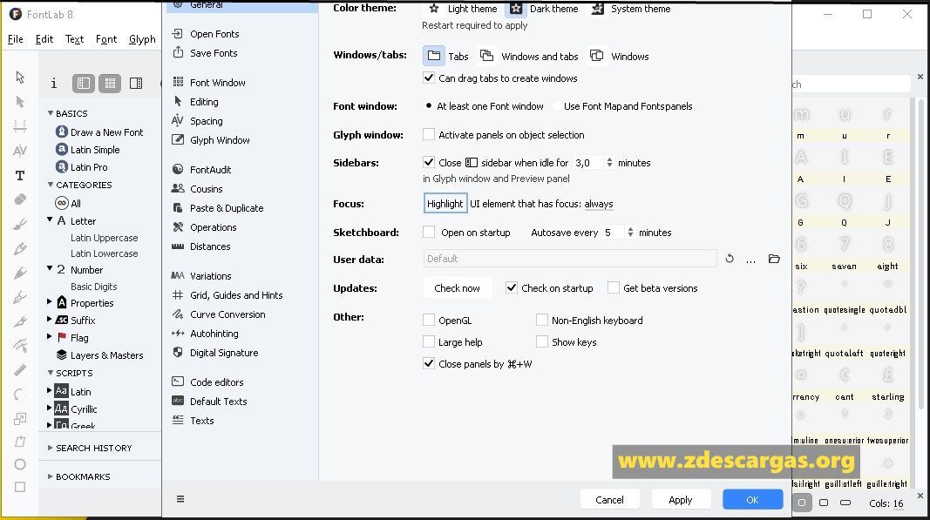The width and height of the screenshot is (930, 520).
Task: Open Cousins preferences page
Action: pyautogui.click(x=207, y=188)
